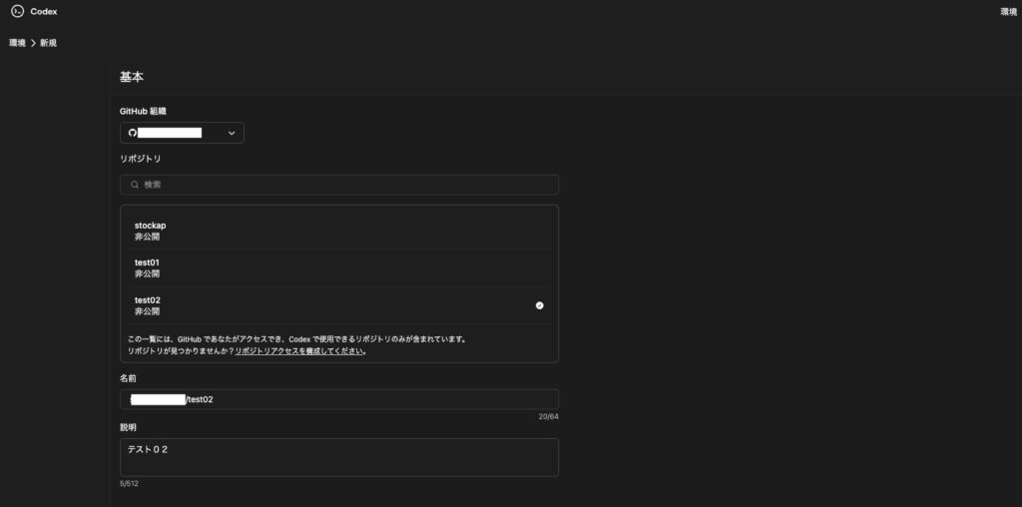Screen dimensions: 1022x507
Task: Click 非公開 label under stockap
Action: [x=148, y=237]
